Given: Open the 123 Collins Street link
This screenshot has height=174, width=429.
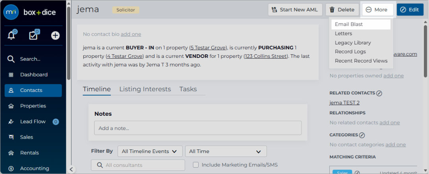Looking at the screenshot, I should [x=266, y=56].
